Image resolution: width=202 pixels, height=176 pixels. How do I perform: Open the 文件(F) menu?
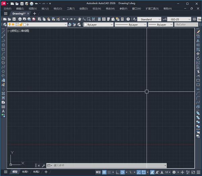coord(7,9)
